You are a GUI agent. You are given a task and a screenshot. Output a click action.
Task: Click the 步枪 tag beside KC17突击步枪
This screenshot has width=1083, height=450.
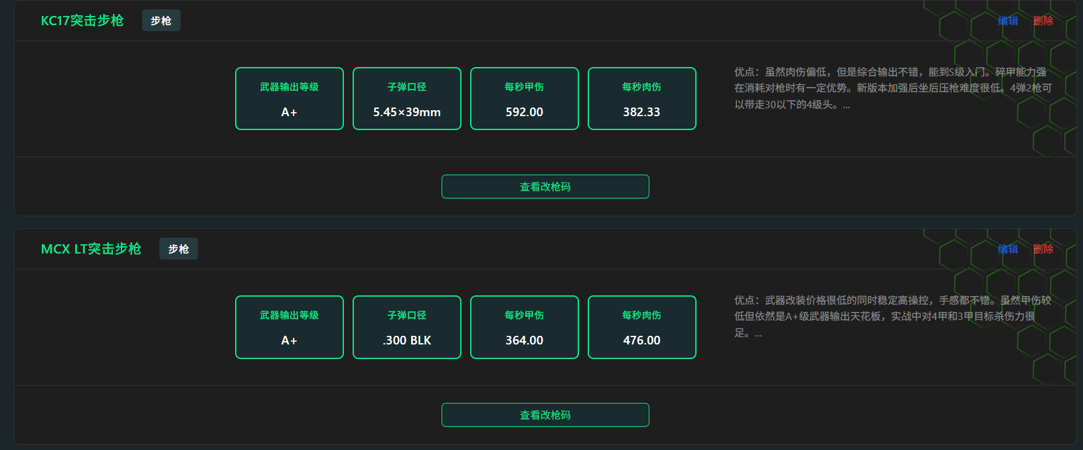(161, 21)
